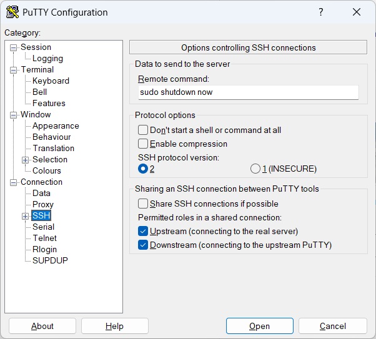
Task: Select SSH protocol version 2
Action: [x=143, y=169]
